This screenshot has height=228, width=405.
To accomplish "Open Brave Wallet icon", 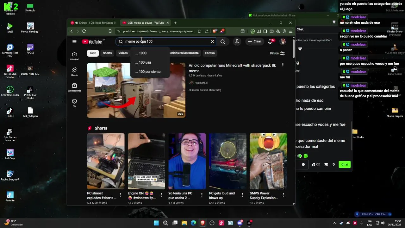I will (x=271, y=31).
